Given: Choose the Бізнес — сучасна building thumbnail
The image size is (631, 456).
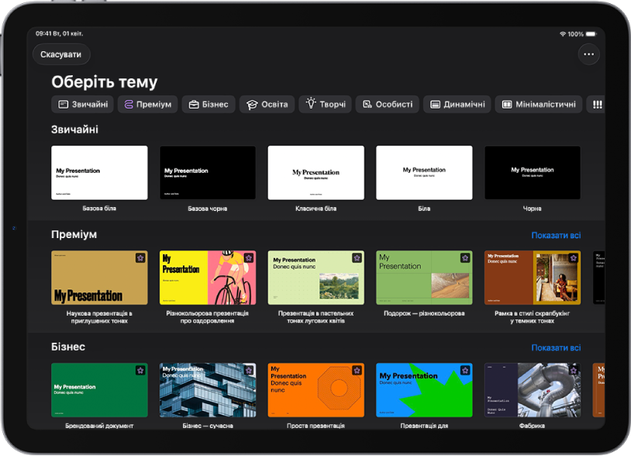Looking at the screenshot, I should pos(208,390).
